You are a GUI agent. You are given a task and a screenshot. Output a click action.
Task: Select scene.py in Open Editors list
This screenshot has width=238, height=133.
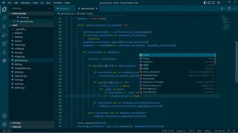pos(31,17)
